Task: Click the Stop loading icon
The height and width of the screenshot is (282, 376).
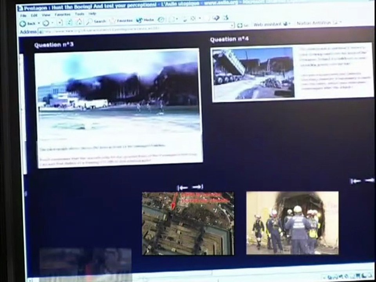Action: tap(60, 23)
